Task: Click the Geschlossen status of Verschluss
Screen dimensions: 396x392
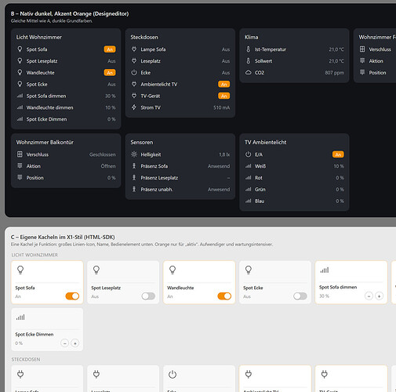Action: coord(103,154)
